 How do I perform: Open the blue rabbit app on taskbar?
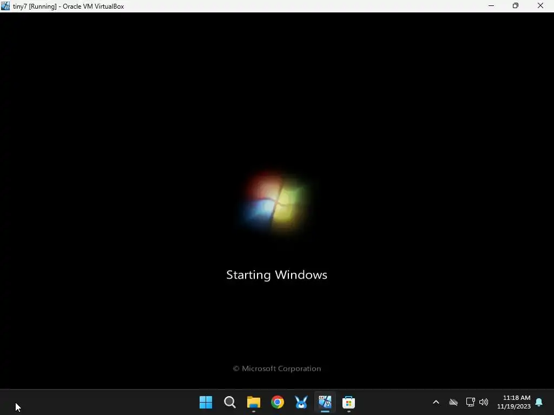[x=301, y=402]
